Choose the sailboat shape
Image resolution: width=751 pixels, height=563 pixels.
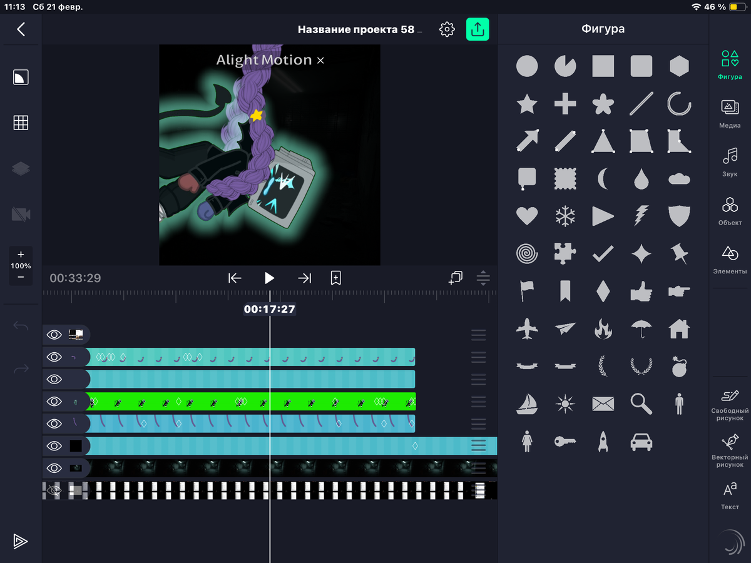[527, 403]
